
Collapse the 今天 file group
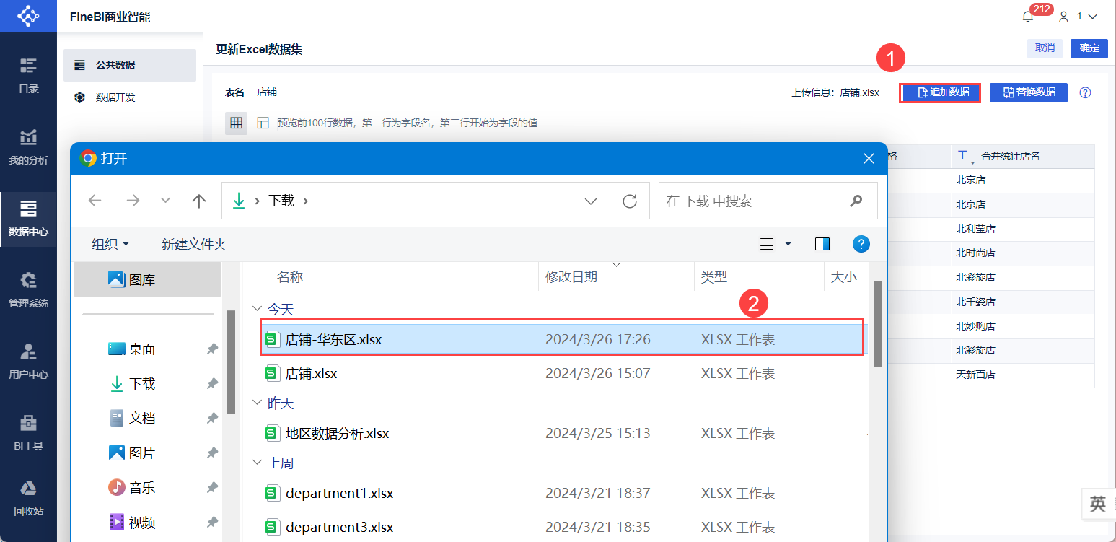pyautogui.click(x=256, y=309)
